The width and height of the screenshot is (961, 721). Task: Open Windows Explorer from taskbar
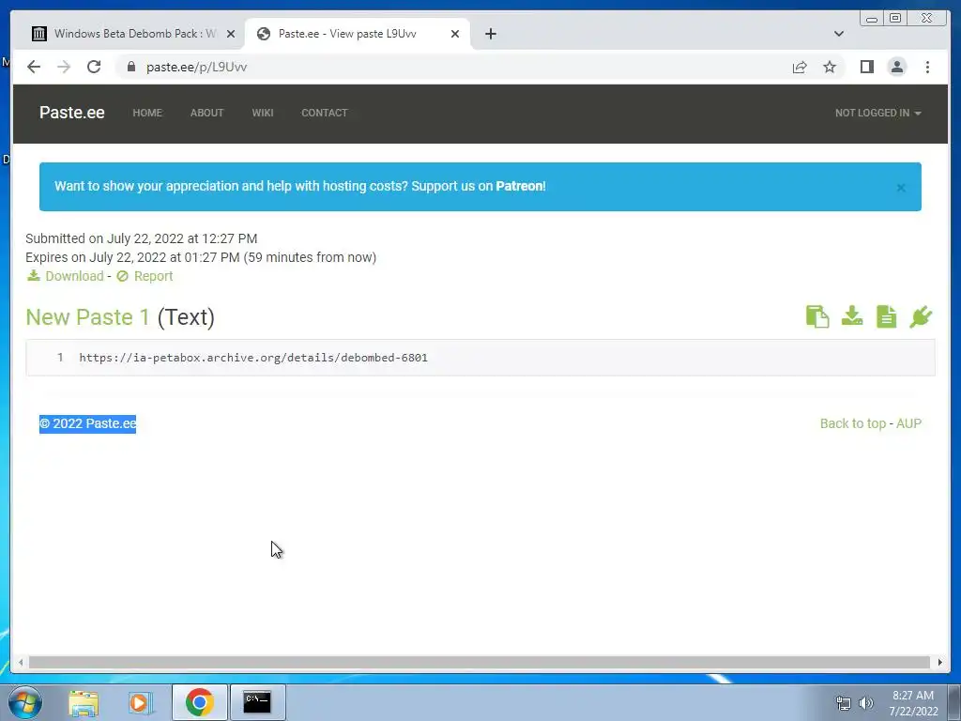click(x=84, y=702)
